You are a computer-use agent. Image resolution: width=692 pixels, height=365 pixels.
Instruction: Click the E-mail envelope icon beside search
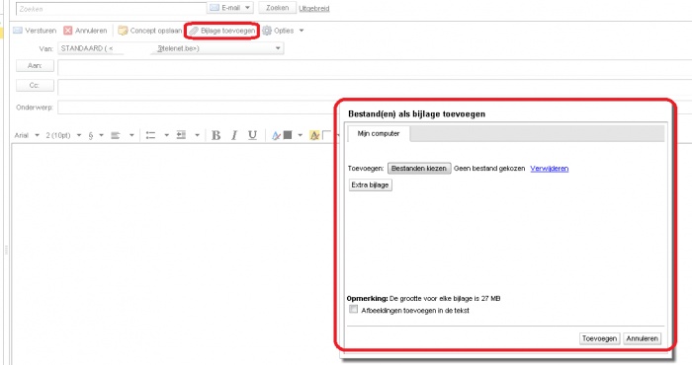tap(215, 8)
